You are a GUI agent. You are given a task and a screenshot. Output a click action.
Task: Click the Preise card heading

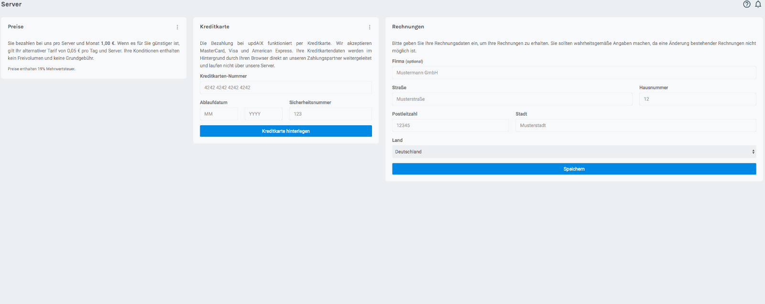tap(16, 27)
